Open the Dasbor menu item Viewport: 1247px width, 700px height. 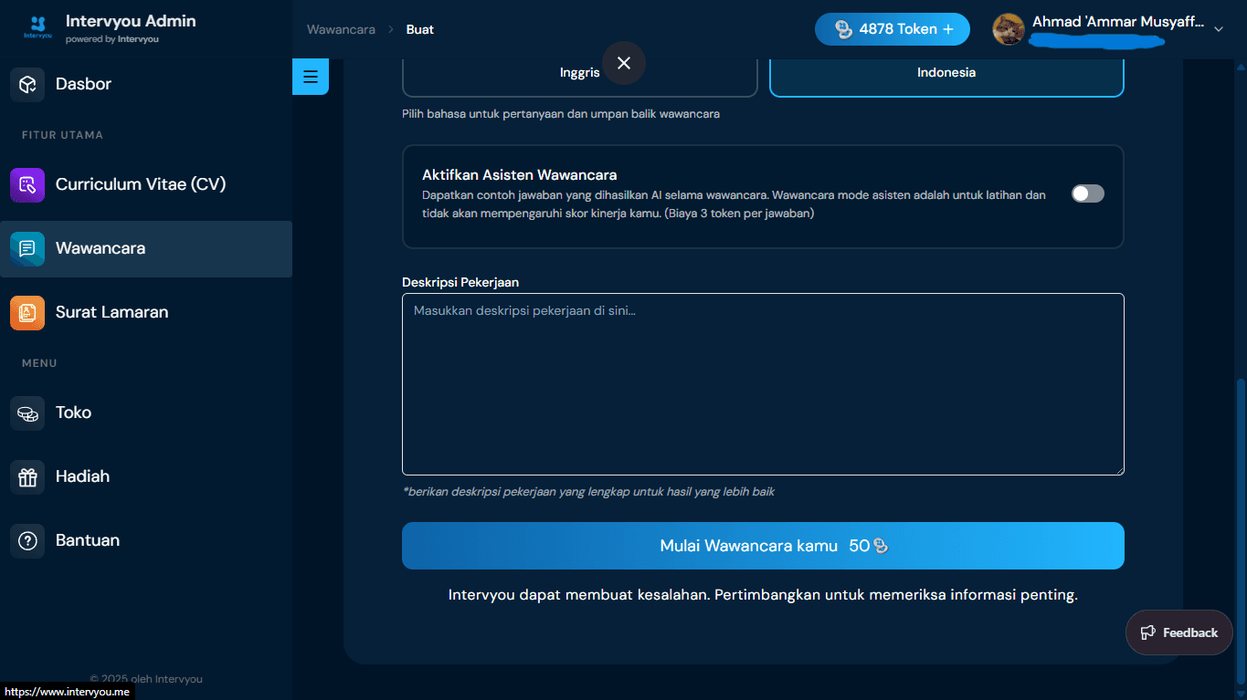pyautogui.click(x=146, y=84)
